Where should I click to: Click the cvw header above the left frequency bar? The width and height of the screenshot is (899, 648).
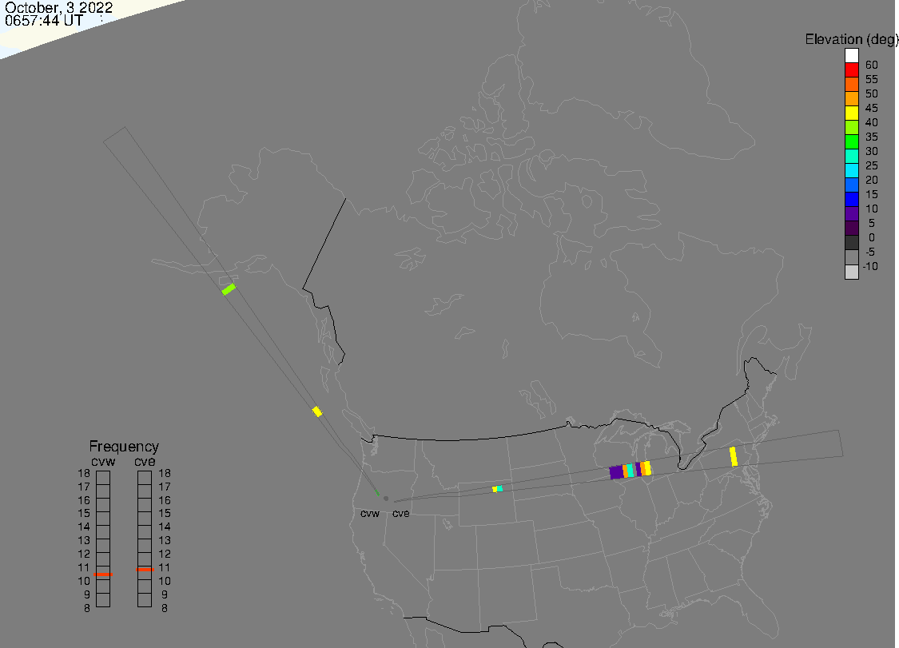(103, 462)
